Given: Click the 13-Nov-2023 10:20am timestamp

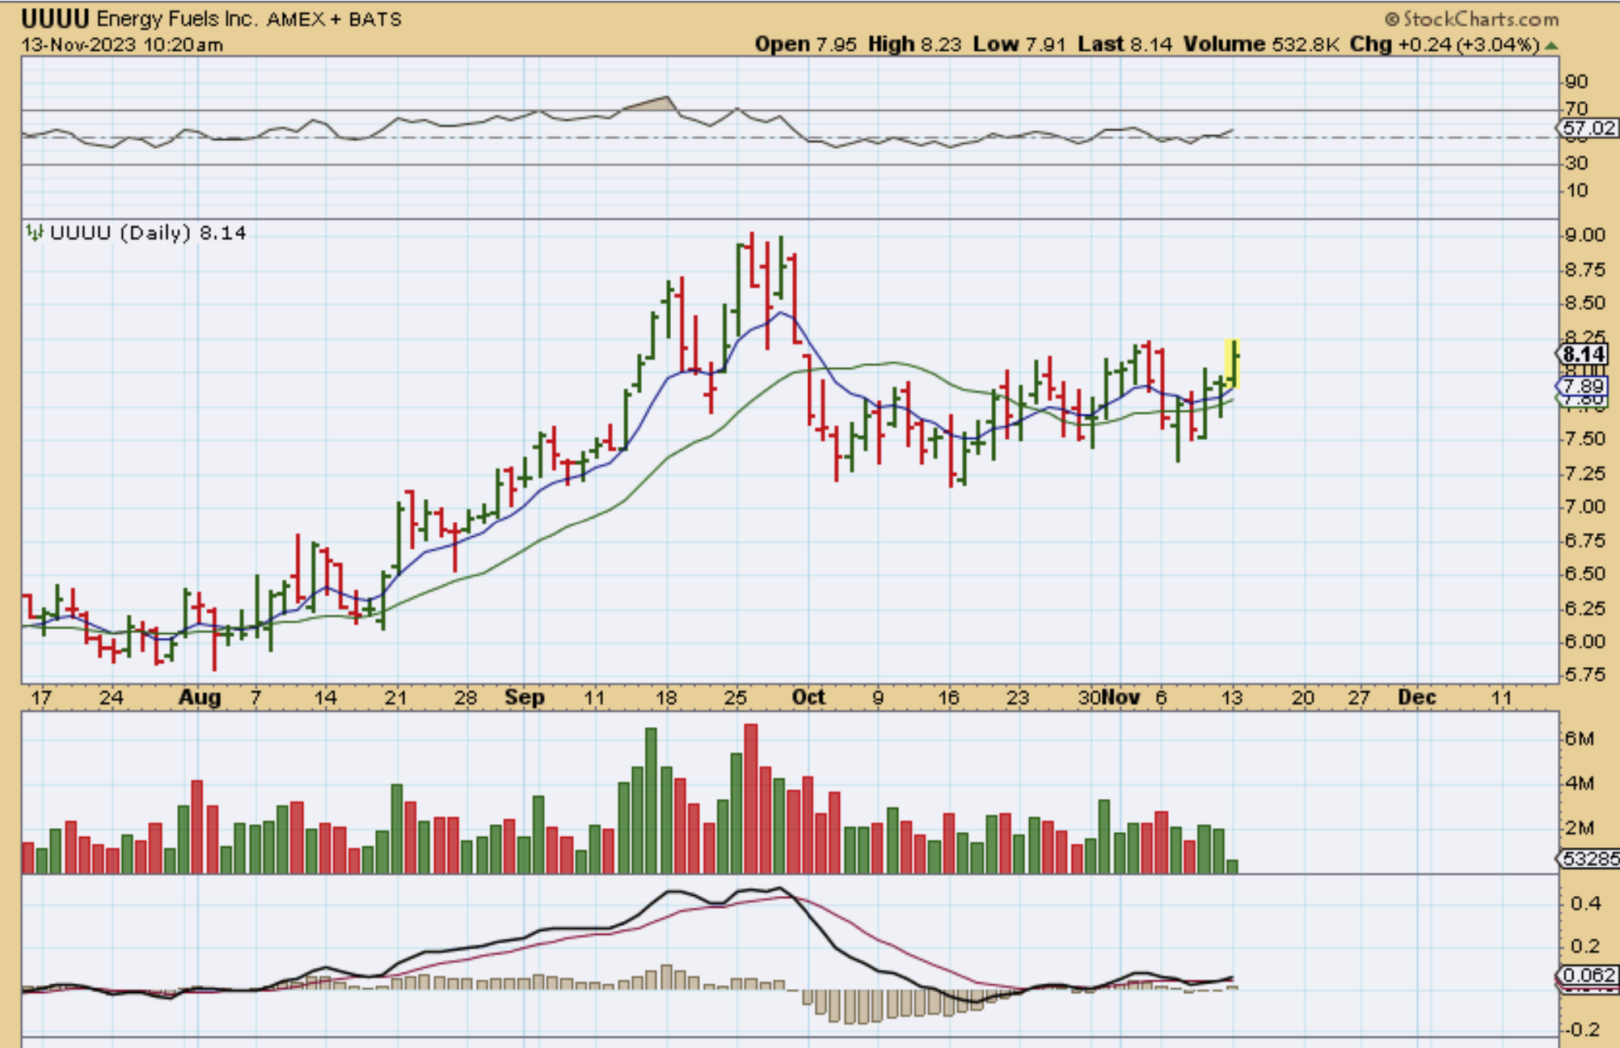Looking at the screenshot, I should click(121, 44).
